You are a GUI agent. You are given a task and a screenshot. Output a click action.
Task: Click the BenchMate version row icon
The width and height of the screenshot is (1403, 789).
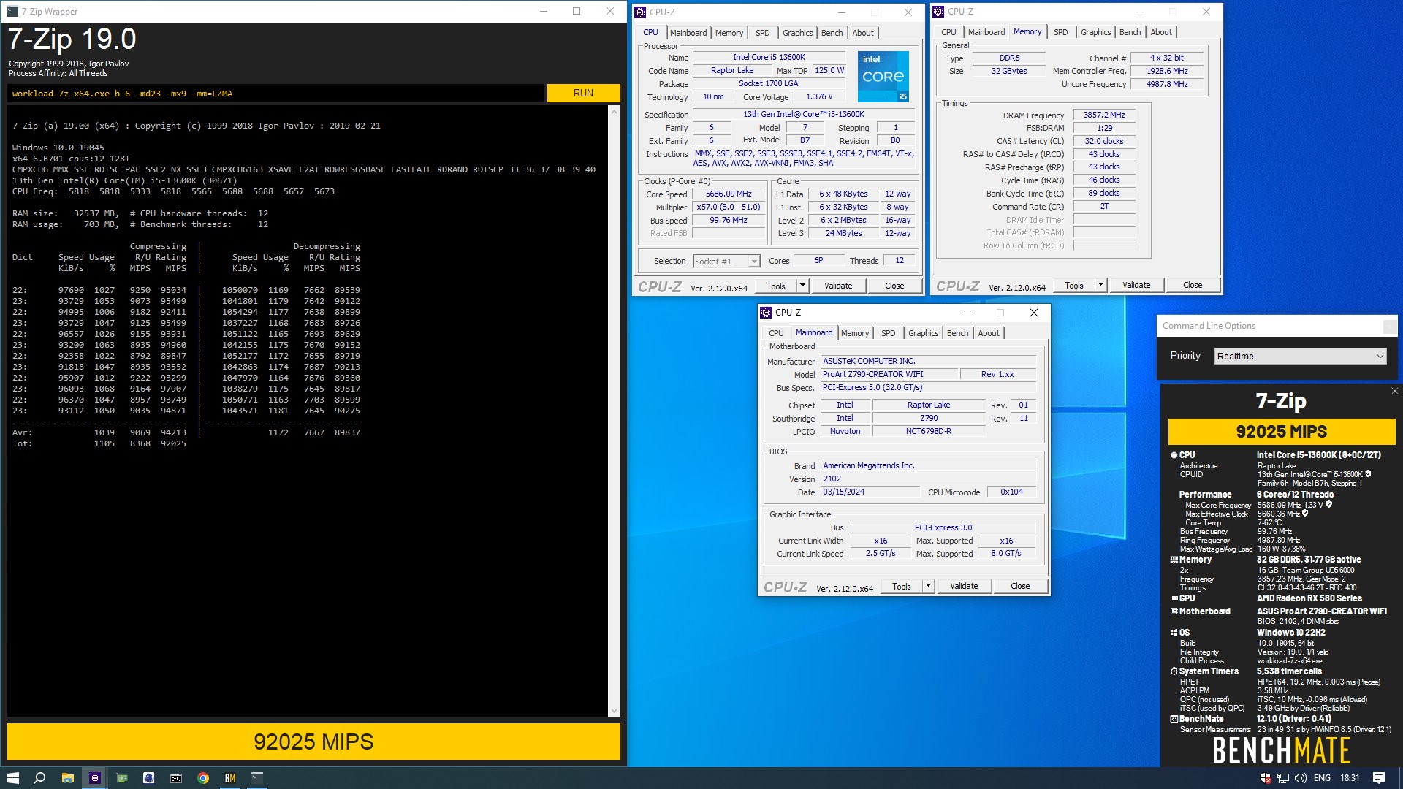[1174, 719]
